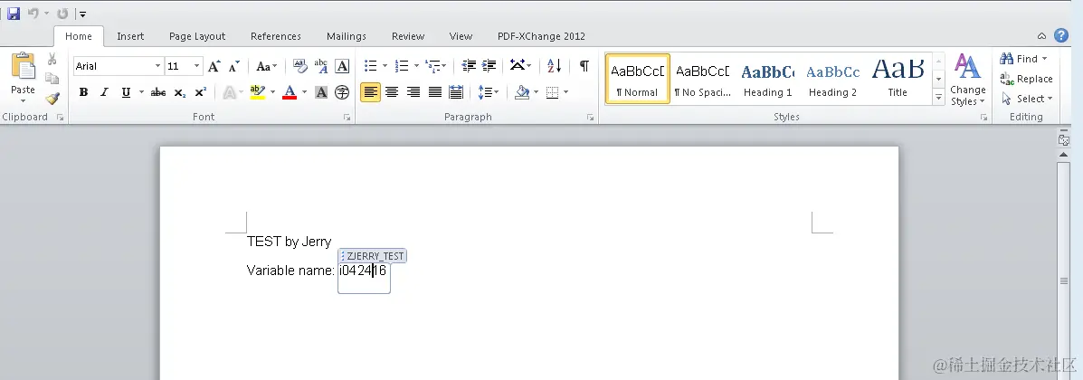Open the font size 11 combo box
This screenshot has width=1083, height=380.
pyautogui.click(x=184, y=66)
